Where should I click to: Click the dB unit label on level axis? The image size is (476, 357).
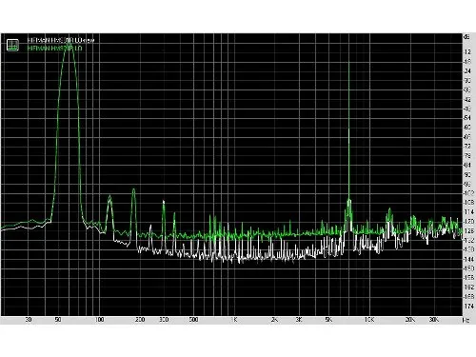466,37
